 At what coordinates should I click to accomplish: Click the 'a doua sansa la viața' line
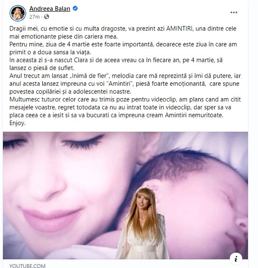50,52
